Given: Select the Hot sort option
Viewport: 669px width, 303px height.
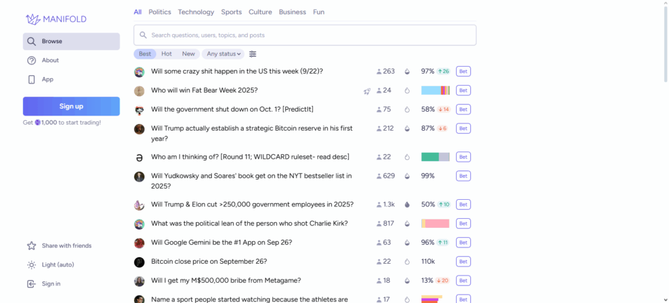Looking at the screenshot, I should [x=167, y=54].
